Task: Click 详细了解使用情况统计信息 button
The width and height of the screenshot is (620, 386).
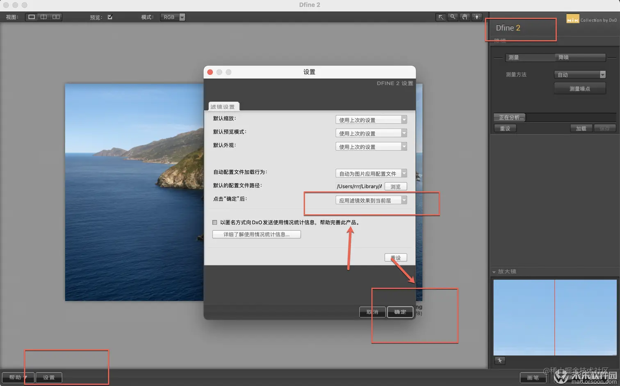Action: point(257,234)
